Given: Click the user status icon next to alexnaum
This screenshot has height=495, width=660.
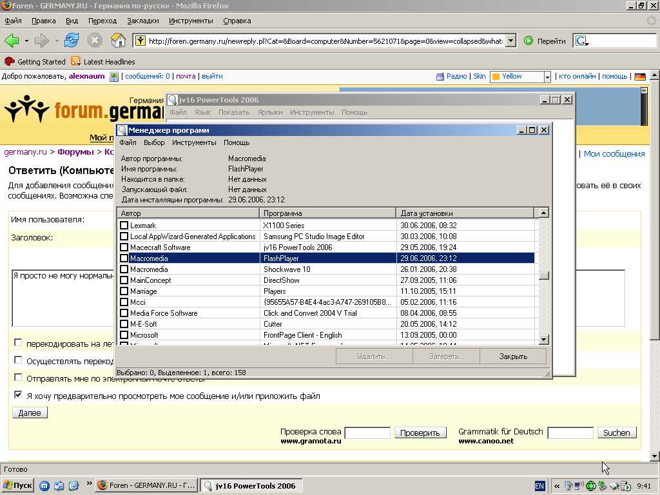Looking at the screenshot, I should point(113,77).
